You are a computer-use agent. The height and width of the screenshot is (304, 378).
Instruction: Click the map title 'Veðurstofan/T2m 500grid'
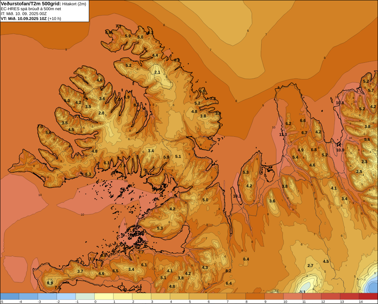coord(31,3)
